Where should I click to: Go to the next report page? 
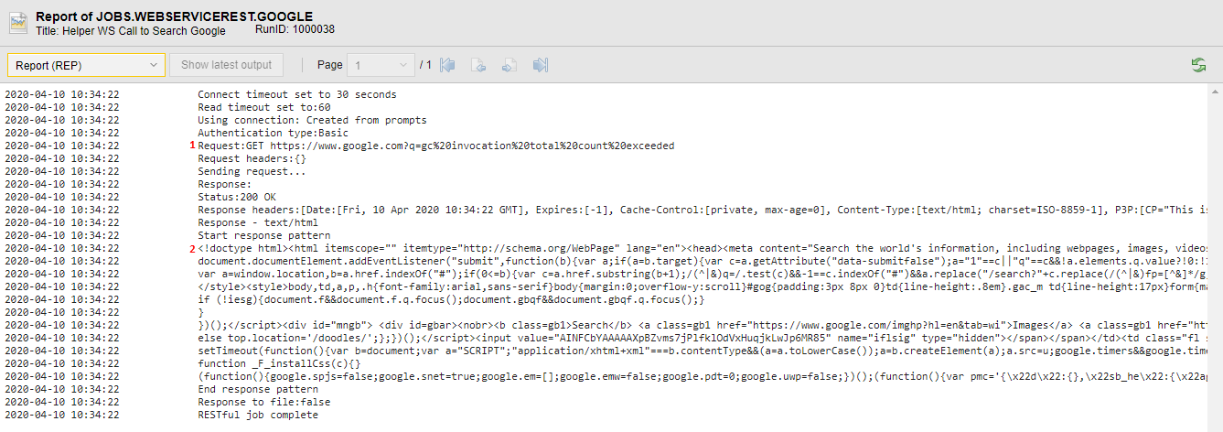pyautogui.click(x=510, y=65)
